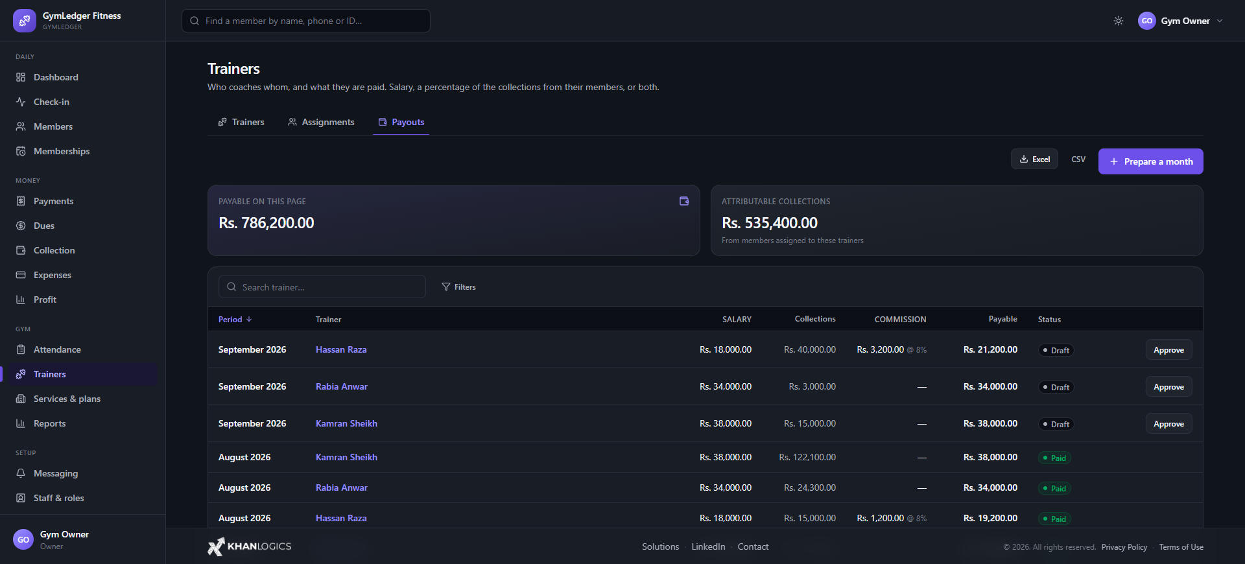
Task: Click the GymLedger Fitness logo icon
Action: click(25, 21)
